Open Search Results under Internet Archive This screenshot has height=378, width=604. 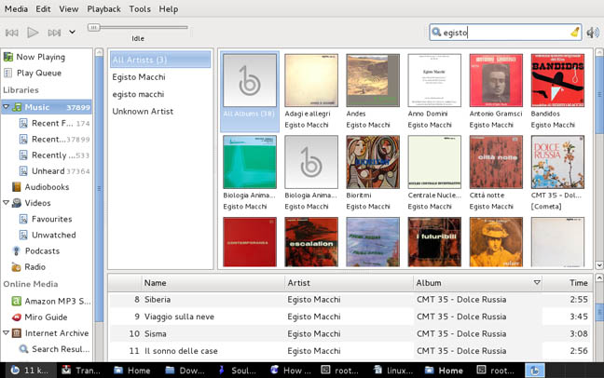pos(54,349)
